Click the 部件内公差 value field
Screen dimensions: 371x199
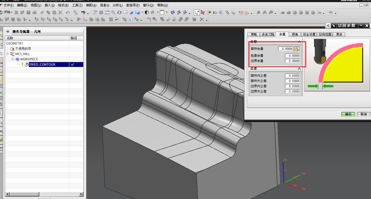pos(292,76)
